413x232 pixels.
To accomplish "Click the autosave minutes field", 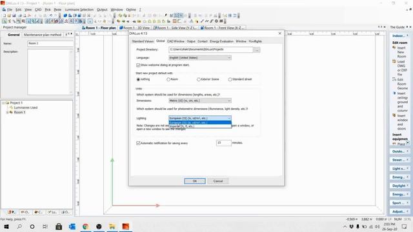I will tap(224, 143).
